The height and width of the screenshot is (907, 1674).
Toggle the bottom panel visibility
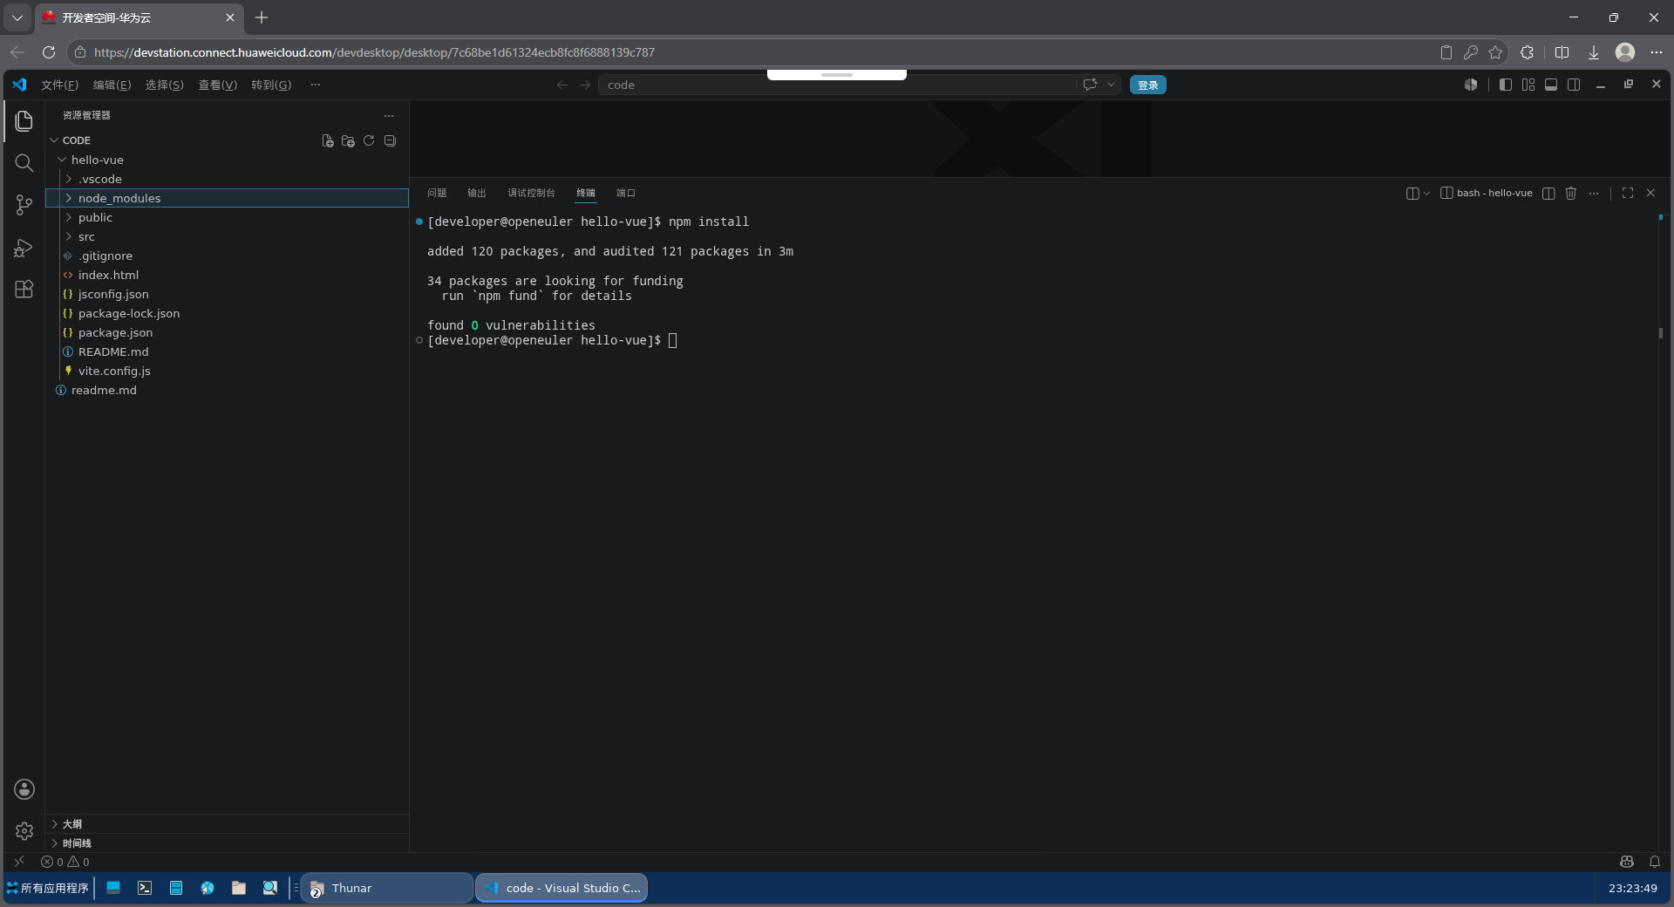tap(1551, 85)
